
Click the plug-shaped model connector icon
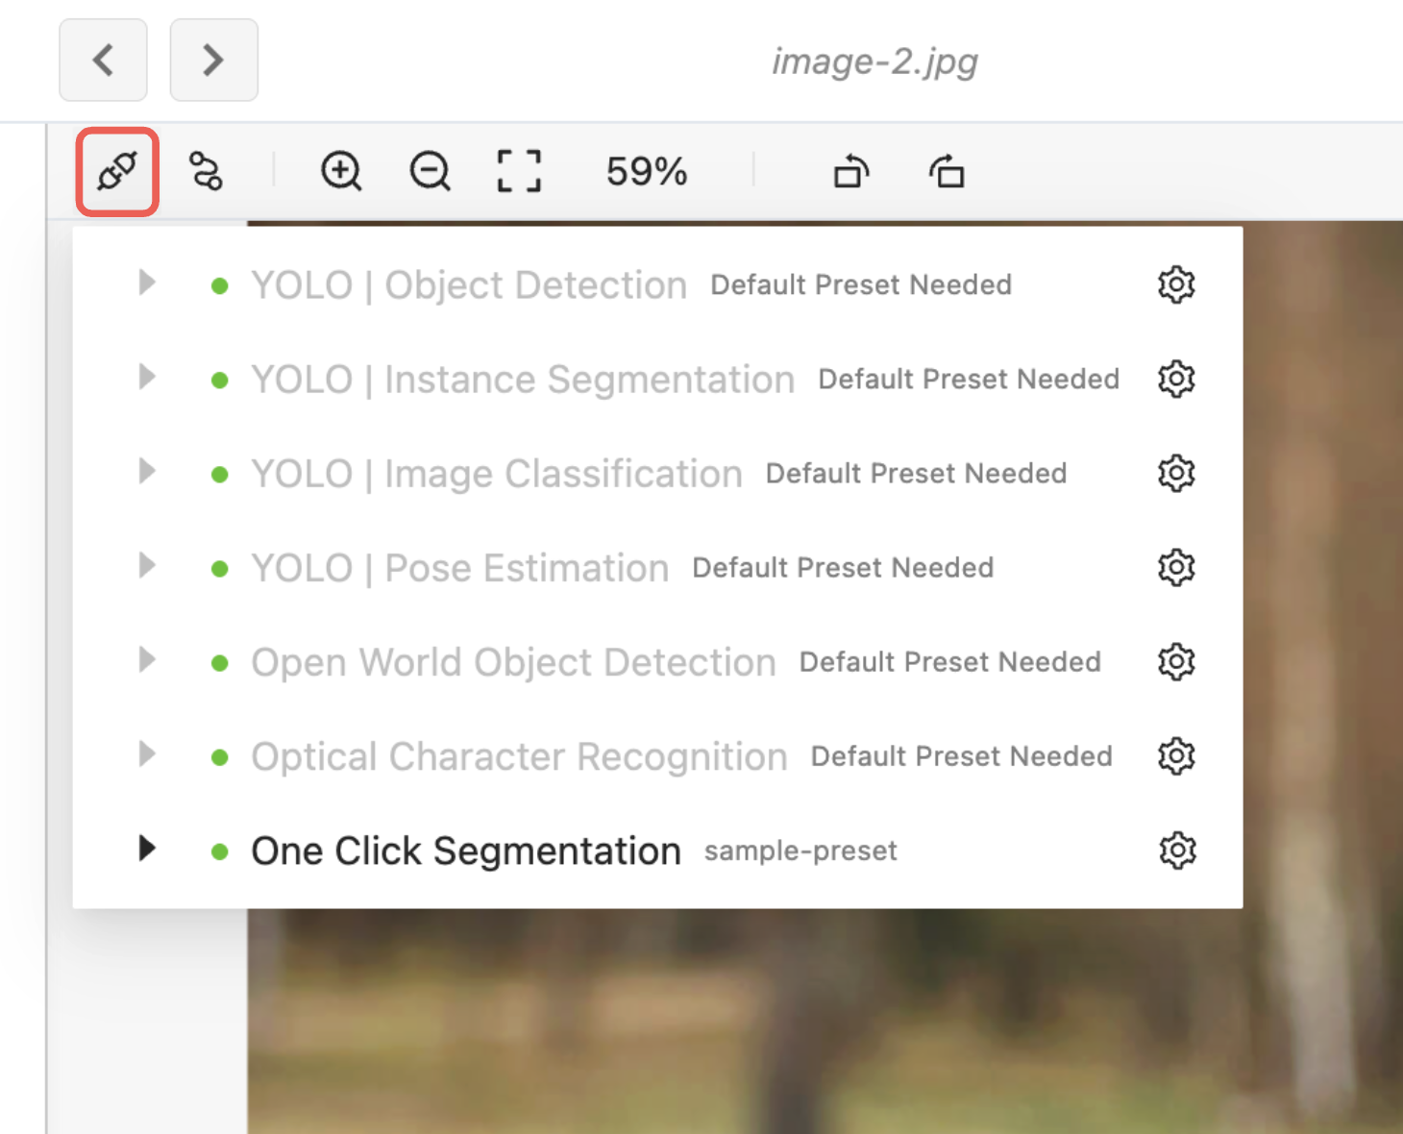click(x=117, y=172)
